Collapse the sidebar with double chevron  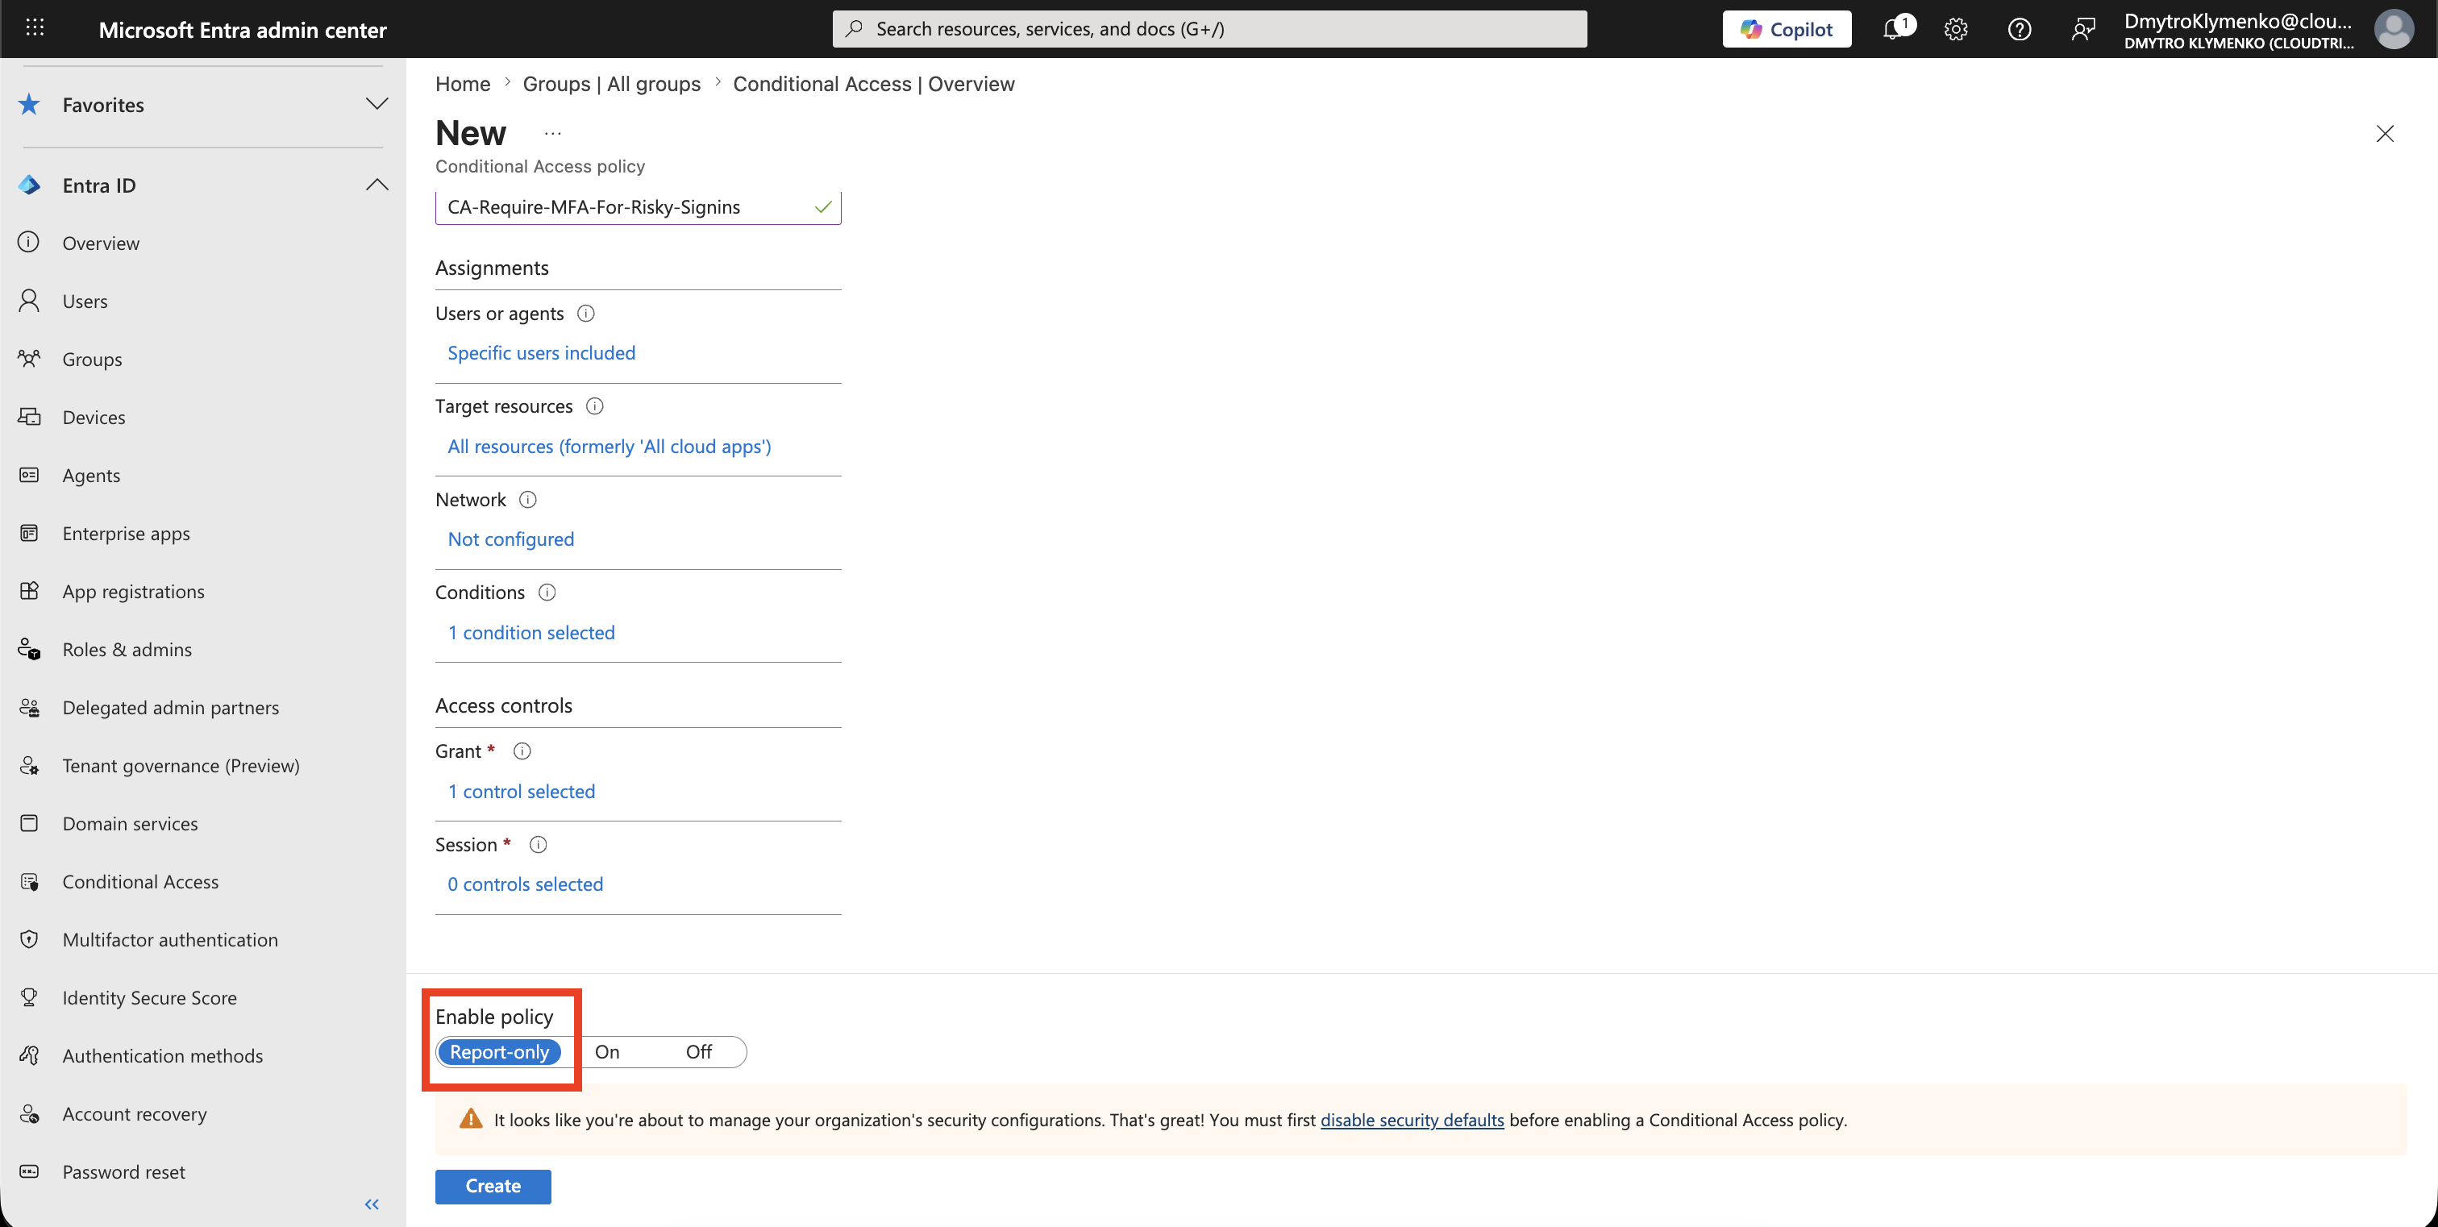(372, 1204)
